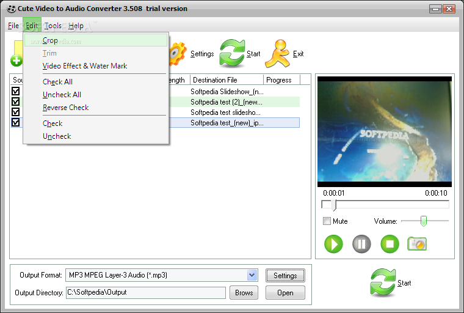
Task: Minimize the converter window
Action: [x=435, y=9]
